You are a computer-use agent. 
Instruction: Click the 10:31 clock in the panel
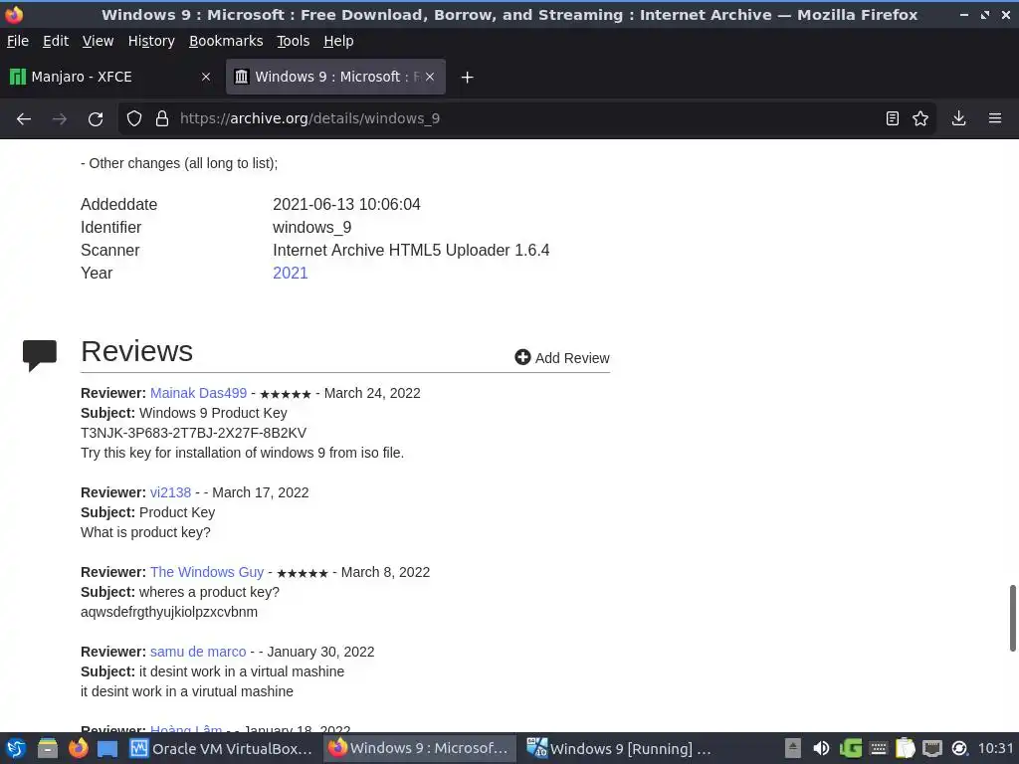(995, 748)
